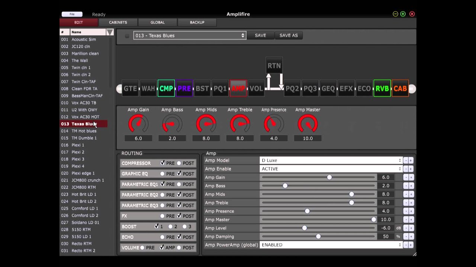Select the CMP compressor block
The image size is (476, 267).
[x=166, y=89]
